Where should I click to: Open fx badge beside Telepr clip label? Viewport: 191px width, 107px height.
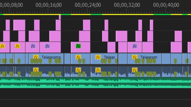coord(98,57)
